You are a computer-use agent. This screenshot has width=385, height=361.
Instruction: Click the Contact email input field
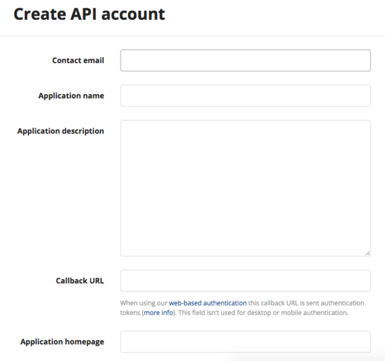click(x=245, y=60)
